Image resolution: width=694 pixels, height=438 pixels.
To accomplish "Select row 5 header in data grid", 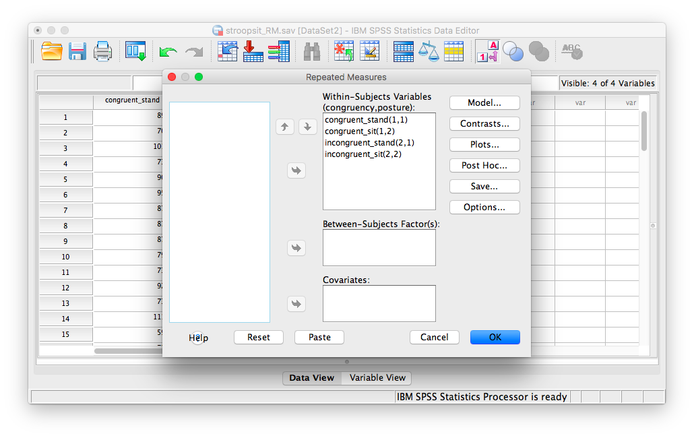I will click(x=65, y=179).
